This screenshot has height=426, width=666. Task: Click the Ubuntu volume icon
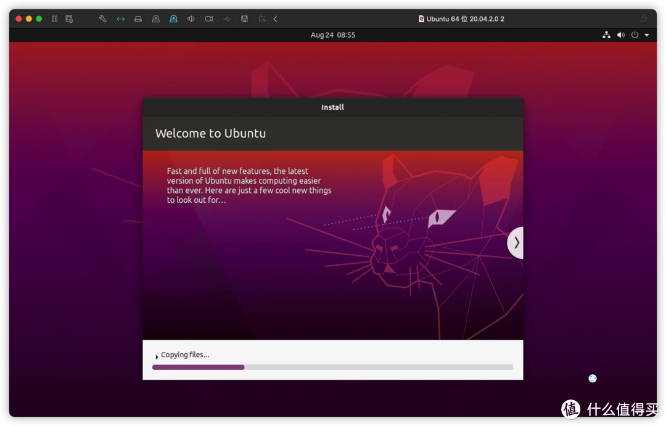point(620,35)
